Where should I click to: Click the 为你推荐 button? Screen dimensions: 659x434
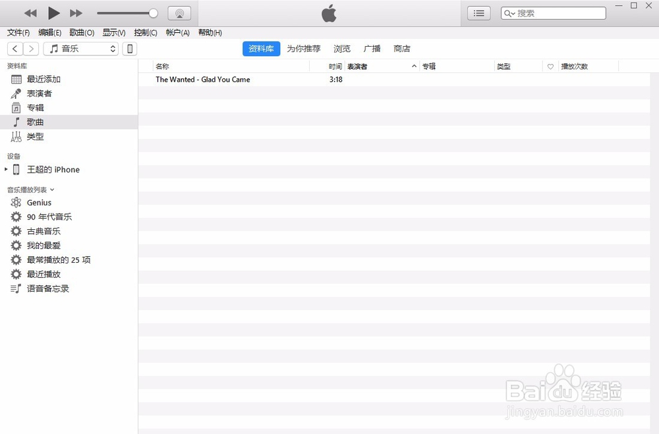click(304, 48)
